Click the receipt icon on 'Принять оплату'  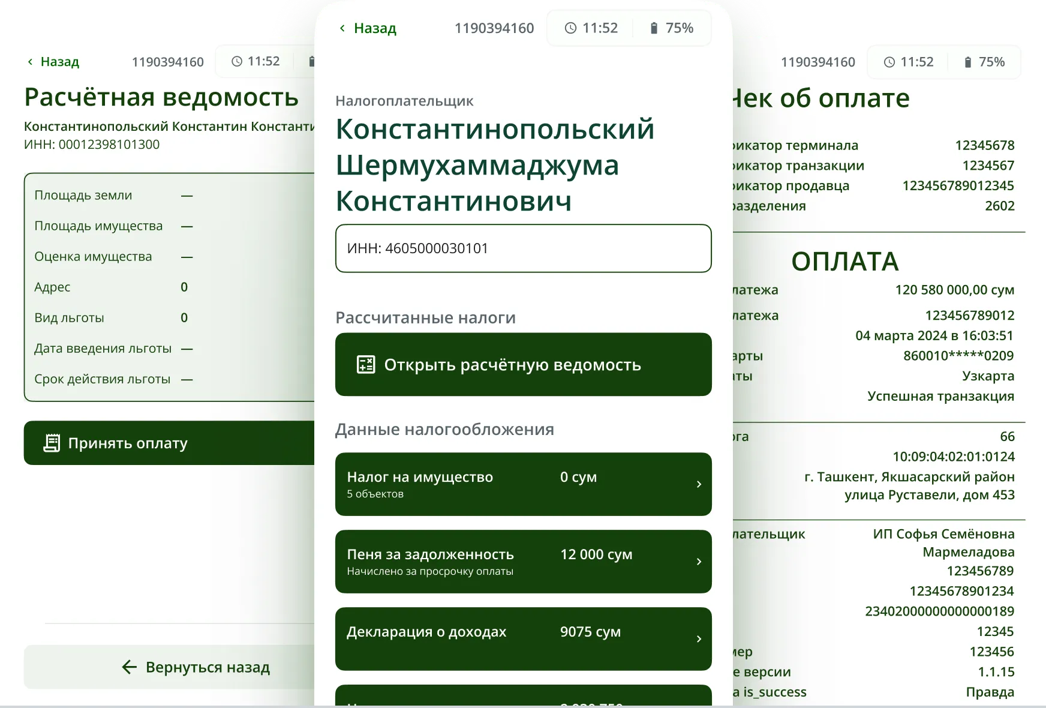point(52,443)
